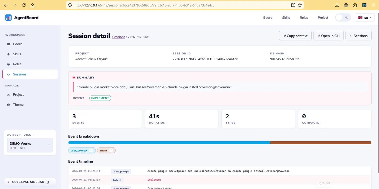
Task: Click the Skills sparkle icon in sidebar
Action: [x=8, y=54]
